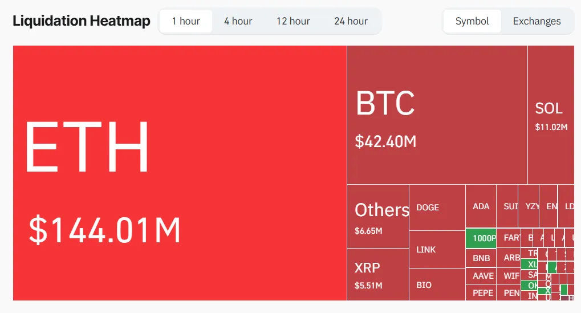Click the BNB heatmap tile
The height and width of the screenshot is (313, 581).
[x=481, y=258]
